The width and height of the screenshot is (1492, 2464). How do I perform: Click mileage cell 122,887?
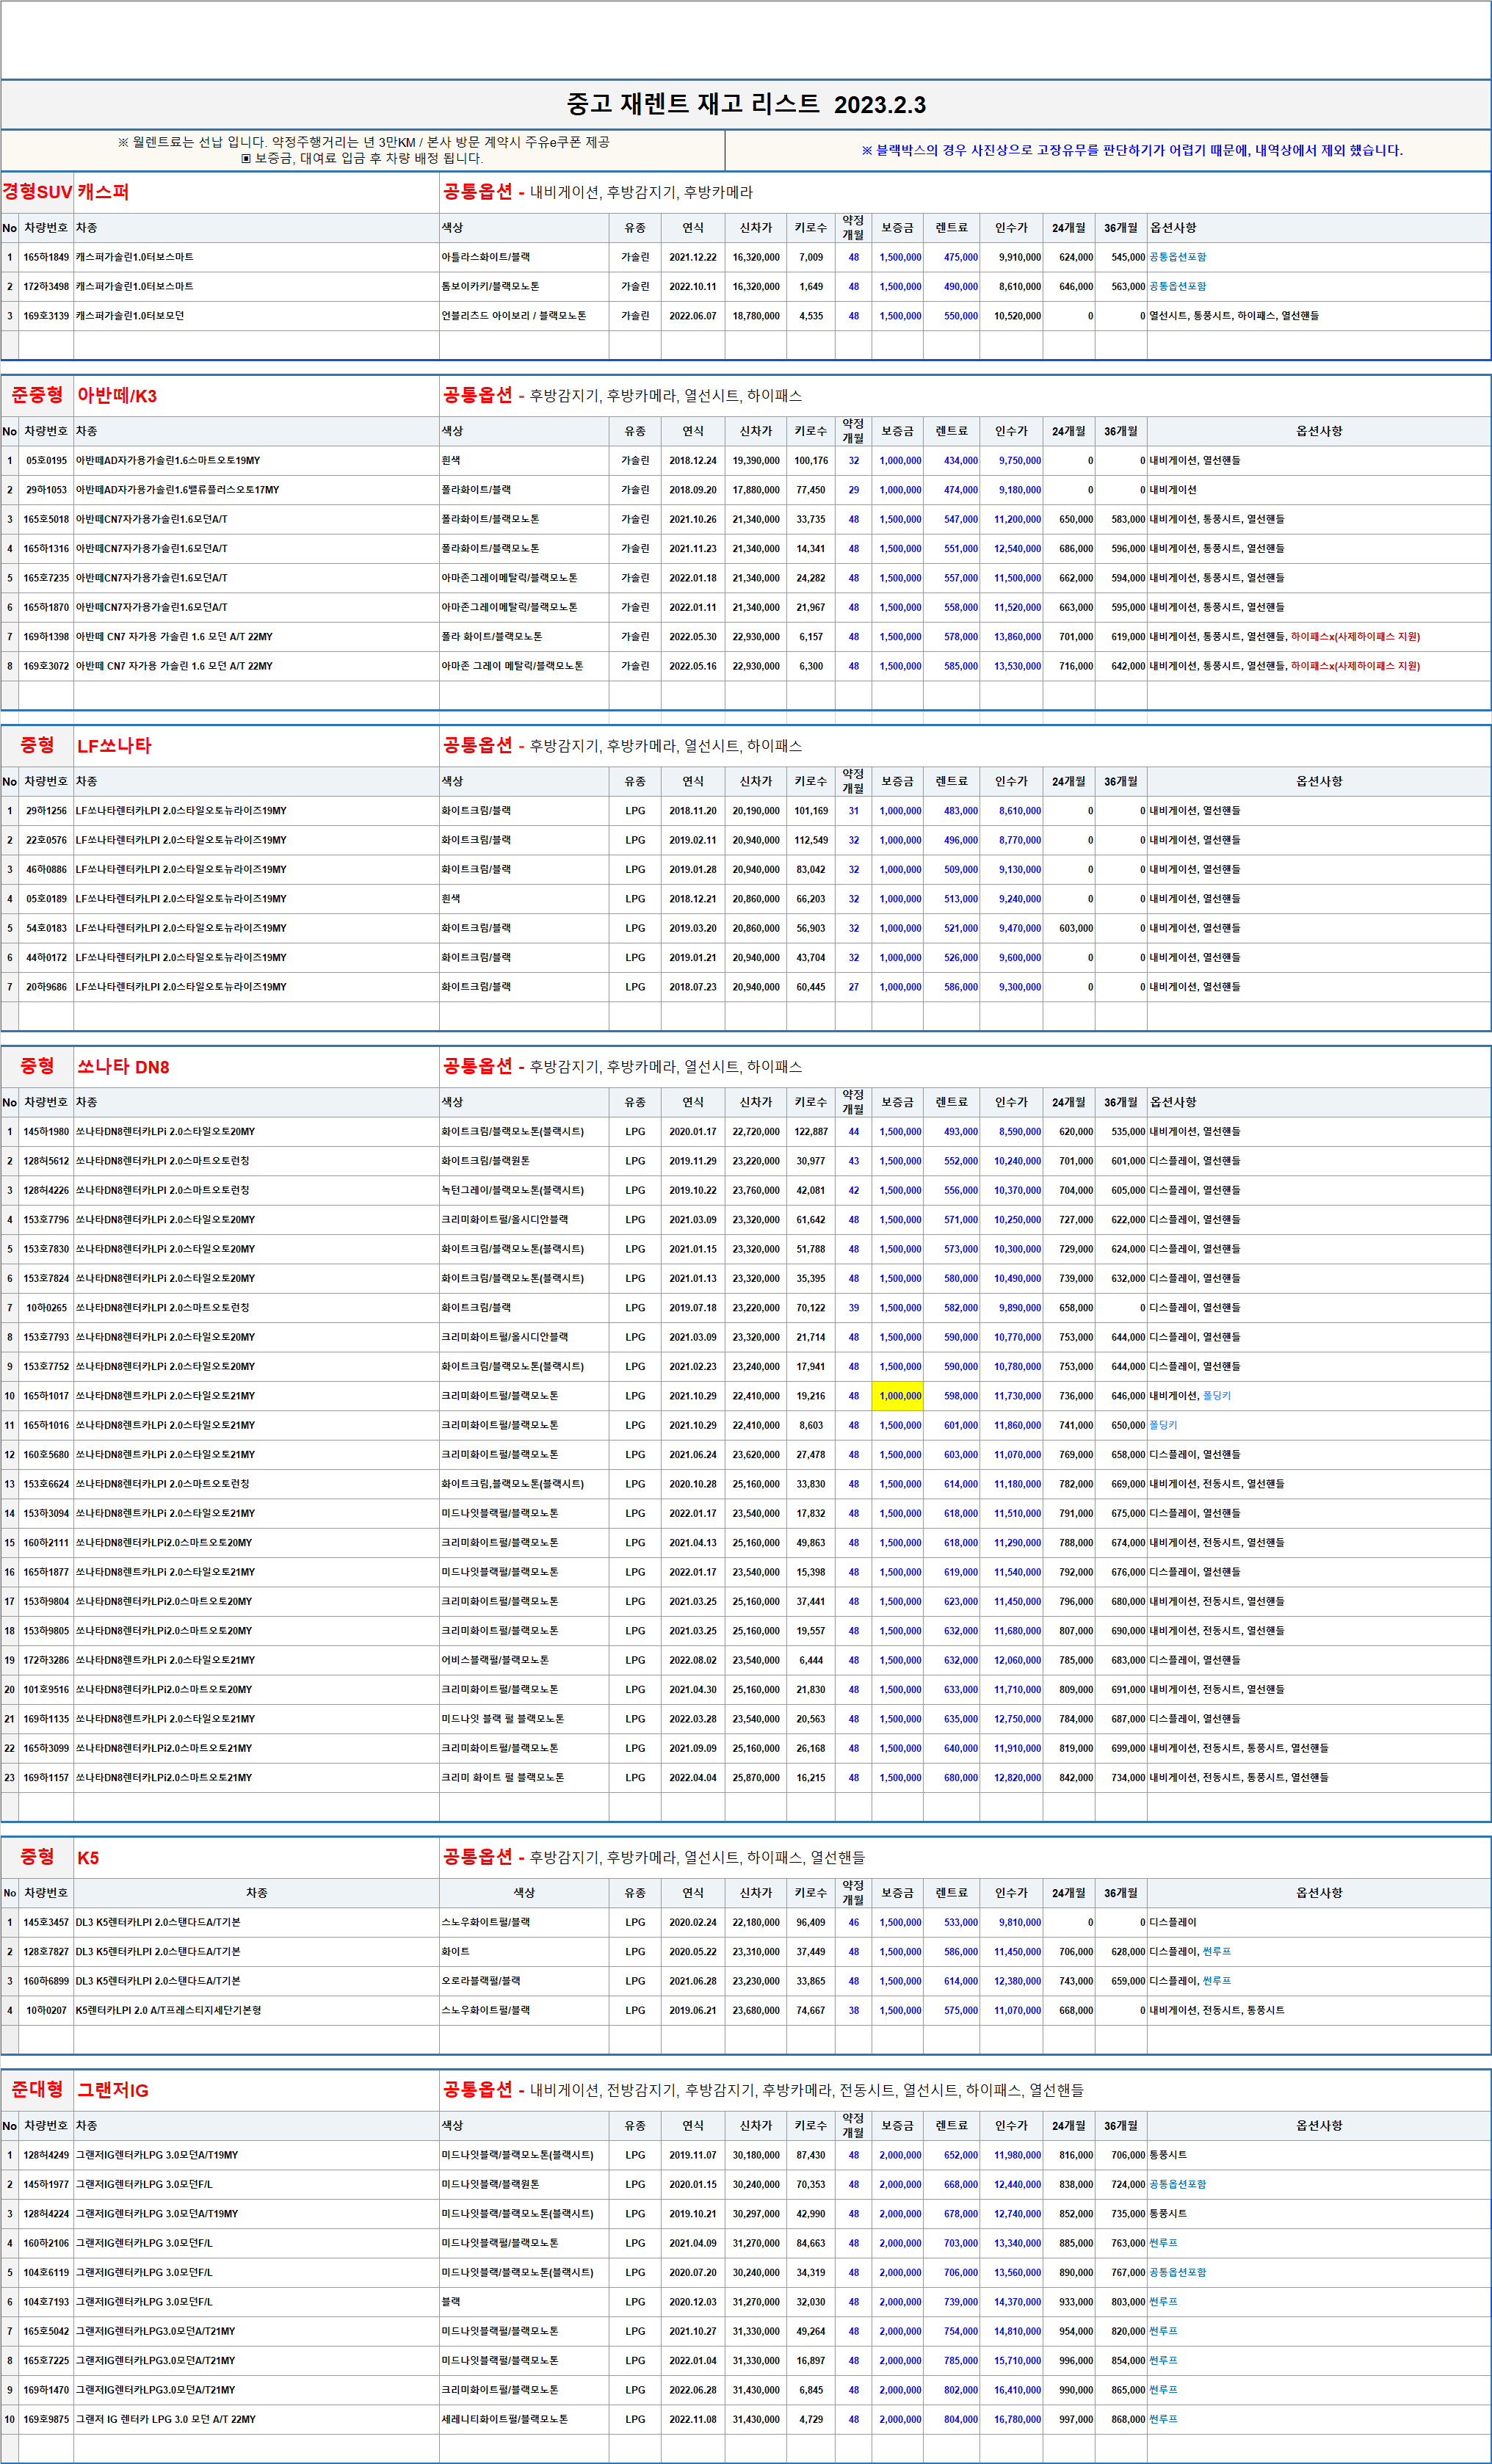(x=811, y=1132)
